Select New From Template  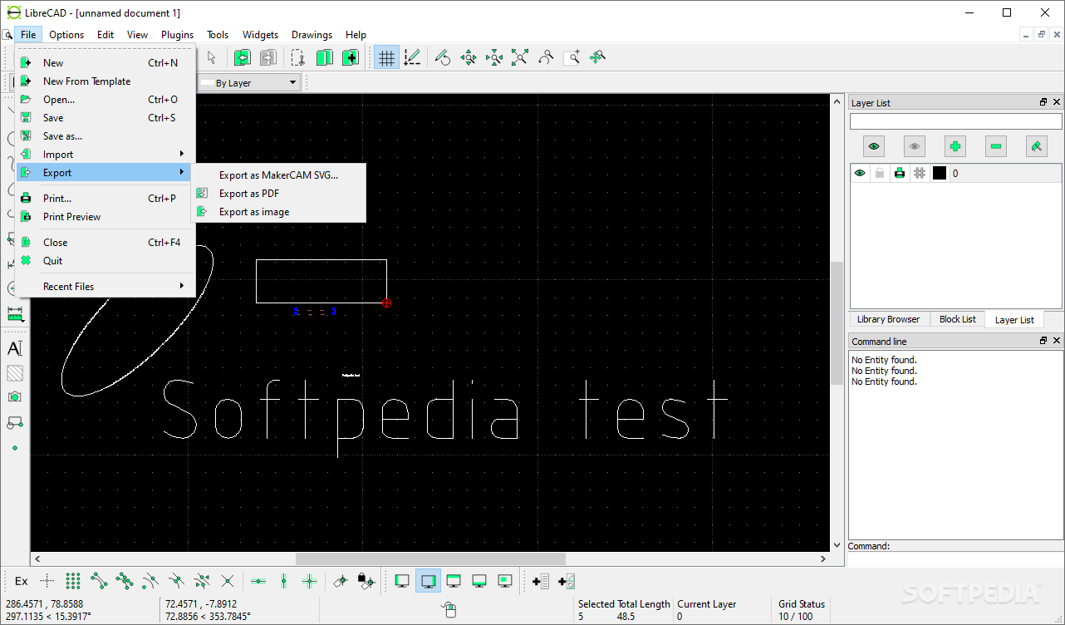pyautogui.click(x=106, y=81)
